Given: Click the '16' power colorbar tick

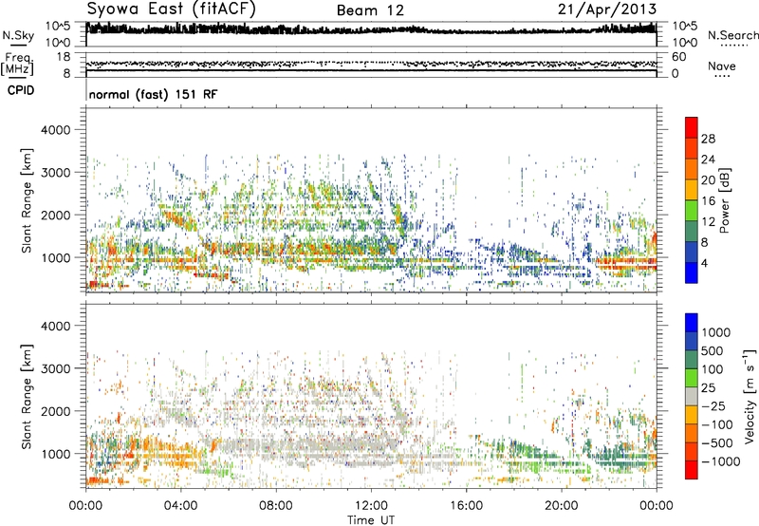Looking at the screenshot, I should (x=708, y=201).
